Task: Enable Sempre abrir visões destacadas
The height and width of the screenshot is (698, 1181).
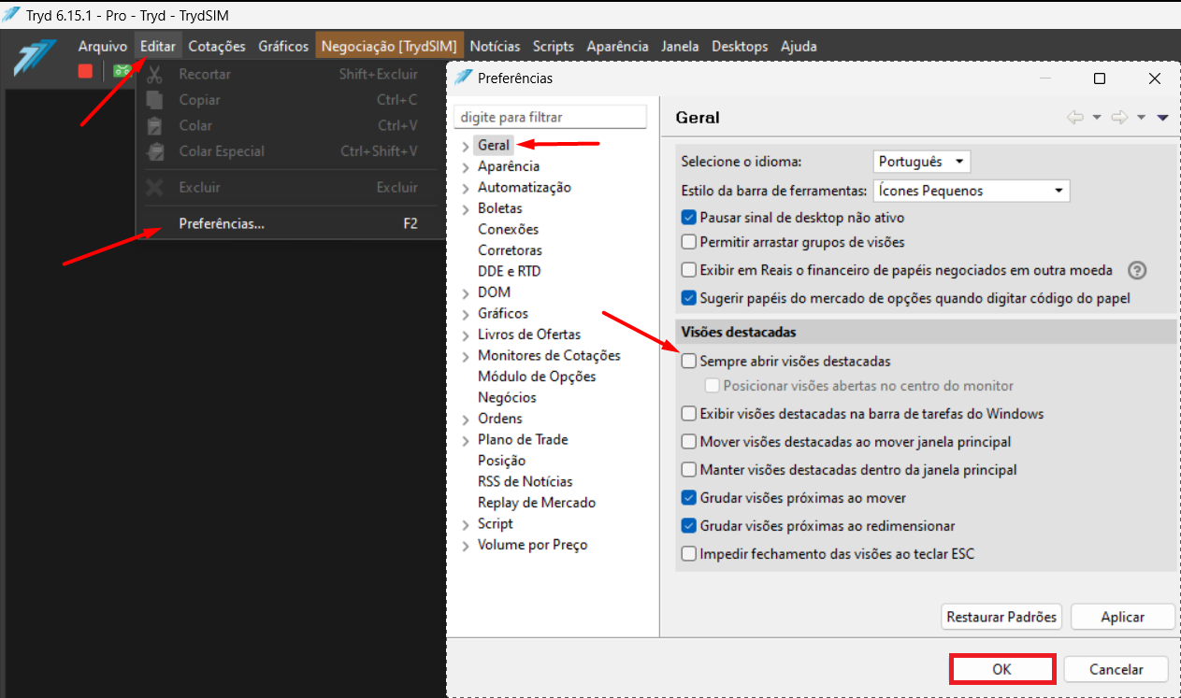Action: click(x=690, y=361)
